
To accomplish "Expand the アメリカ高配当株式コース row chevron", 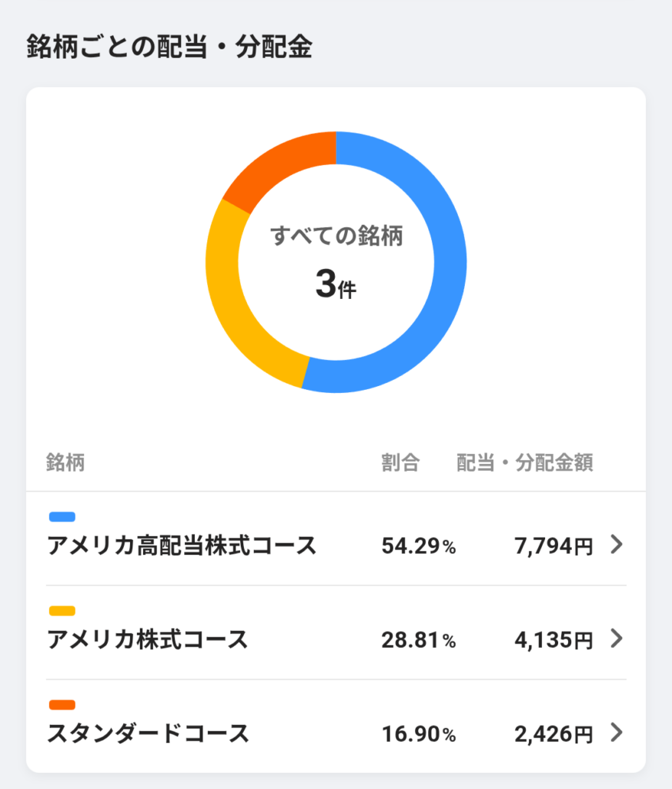I will point(616,546).
